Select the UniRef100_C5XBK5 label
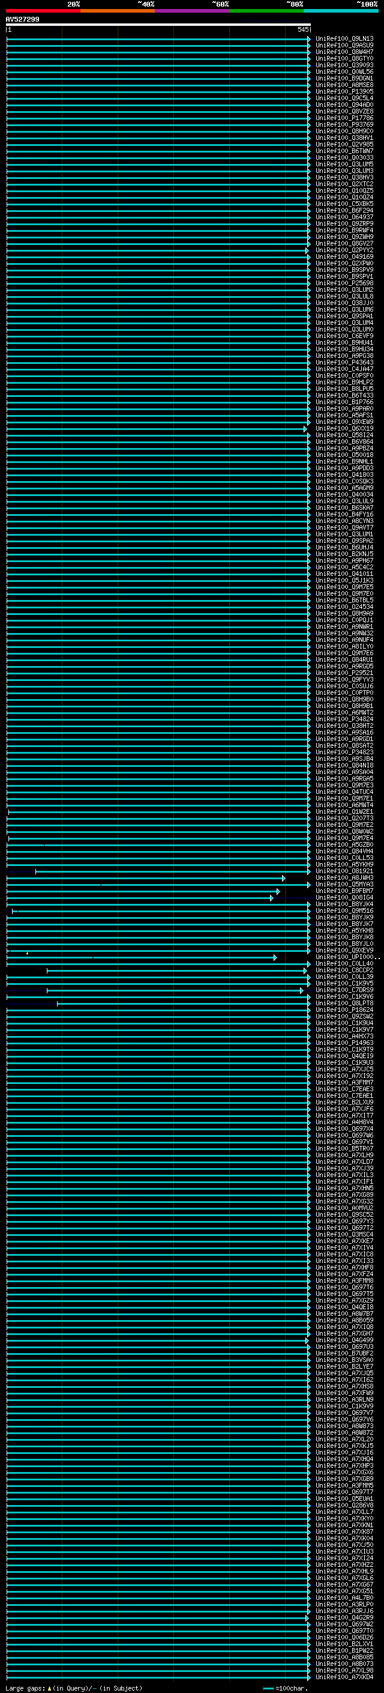 tap(344, 204)
